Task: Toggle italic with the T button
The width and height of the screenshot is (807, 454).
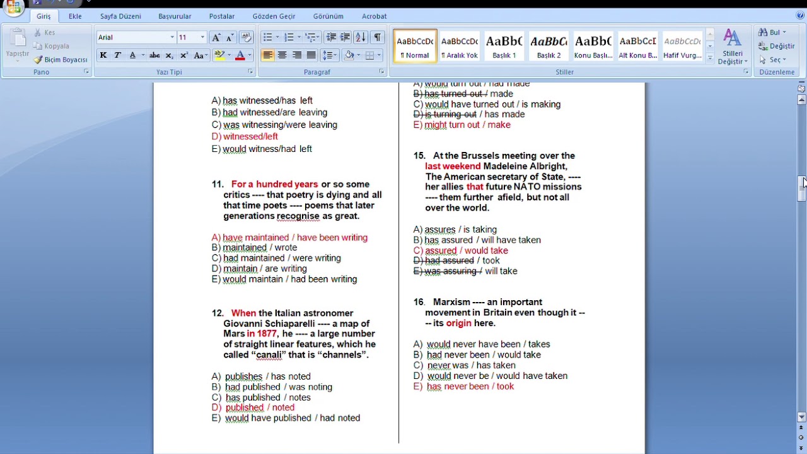Action: click(x=117, y=55)
